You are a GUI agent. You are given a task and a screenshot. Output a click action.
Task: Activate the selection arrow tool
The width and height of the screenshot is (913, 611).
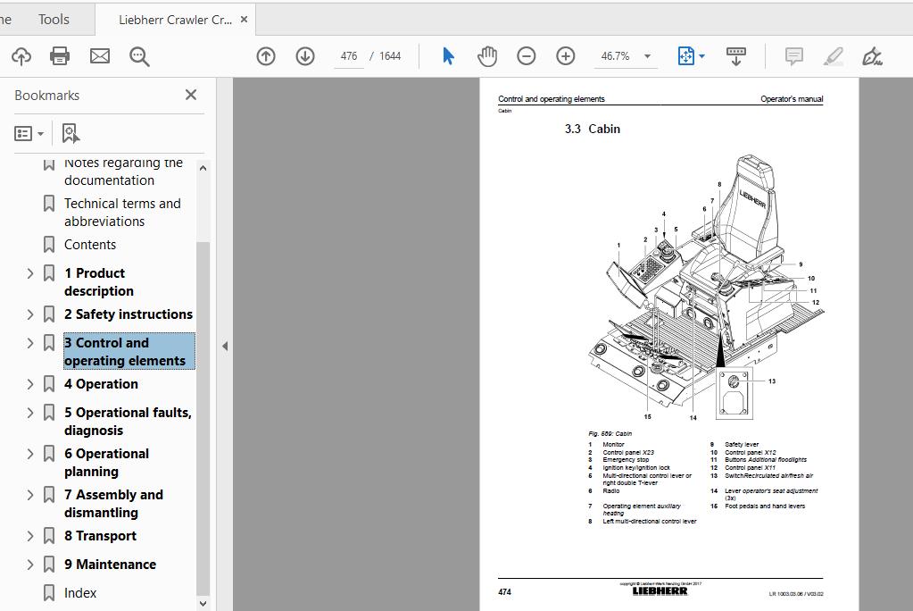(448, 56)
